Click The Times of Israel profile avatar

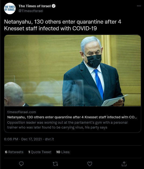coord(10,8)
